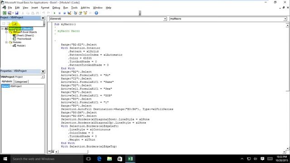
Task: Click the Reset (stop) toolbar icon
Action: point(64,13)
